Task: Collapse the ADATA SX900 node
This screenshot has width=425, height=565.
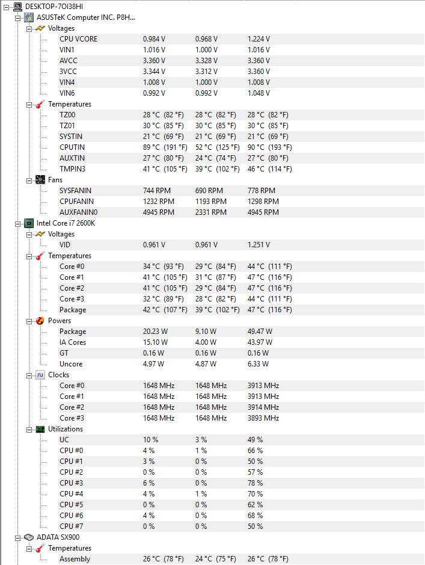Action: [17, 538]
